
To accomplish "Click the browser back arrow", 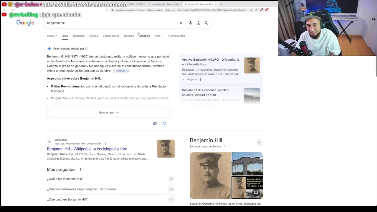I will point(4,10).
